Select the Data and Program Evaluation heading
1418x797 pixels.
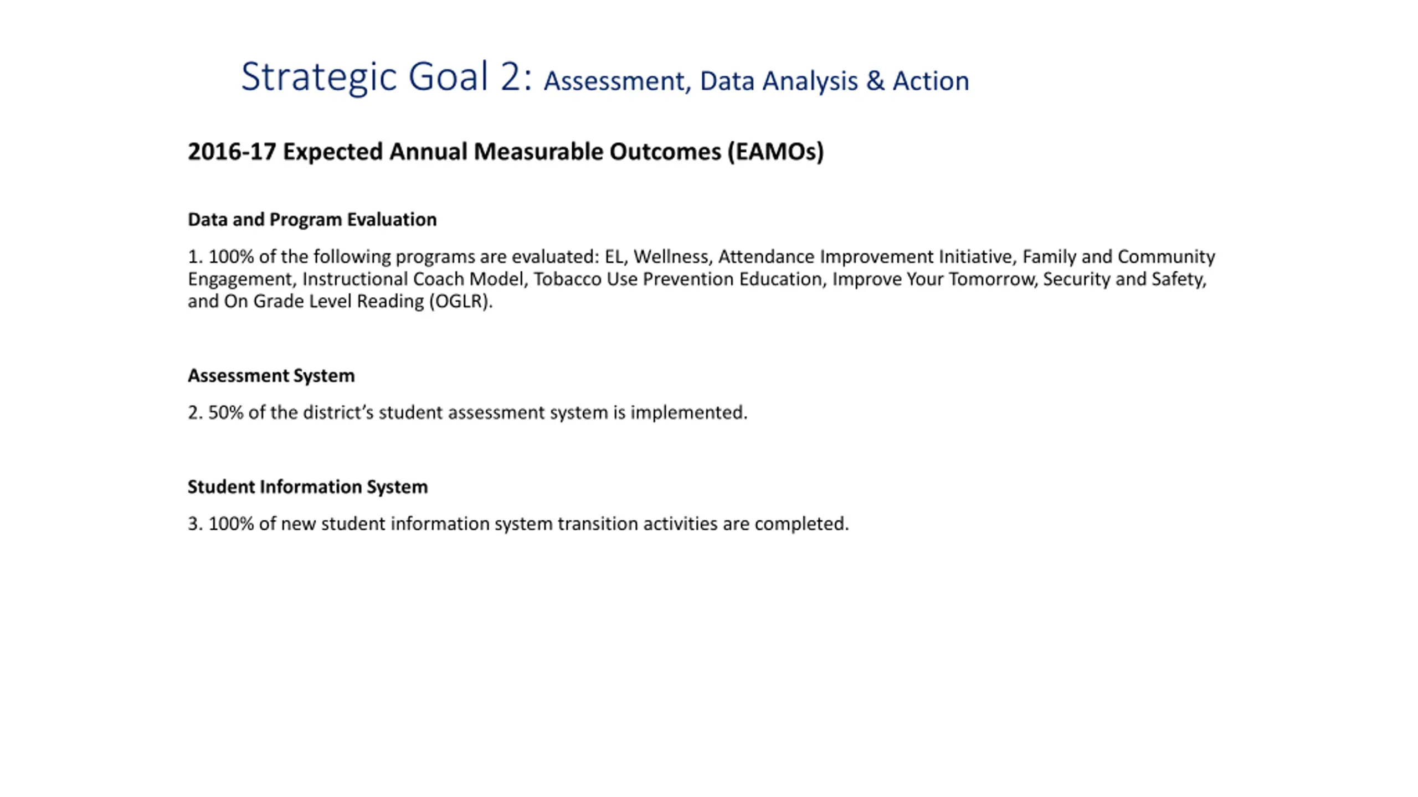[312, 220]
